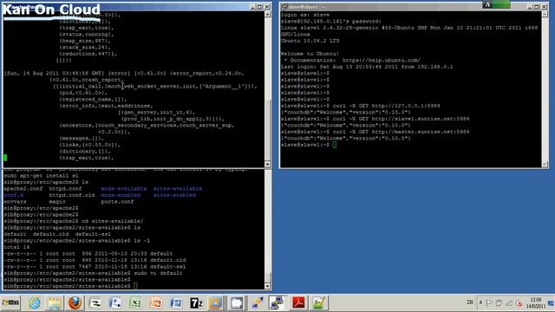
Task: Open the gray folder-window taskbar icon
Action: (x=237, y=302)
